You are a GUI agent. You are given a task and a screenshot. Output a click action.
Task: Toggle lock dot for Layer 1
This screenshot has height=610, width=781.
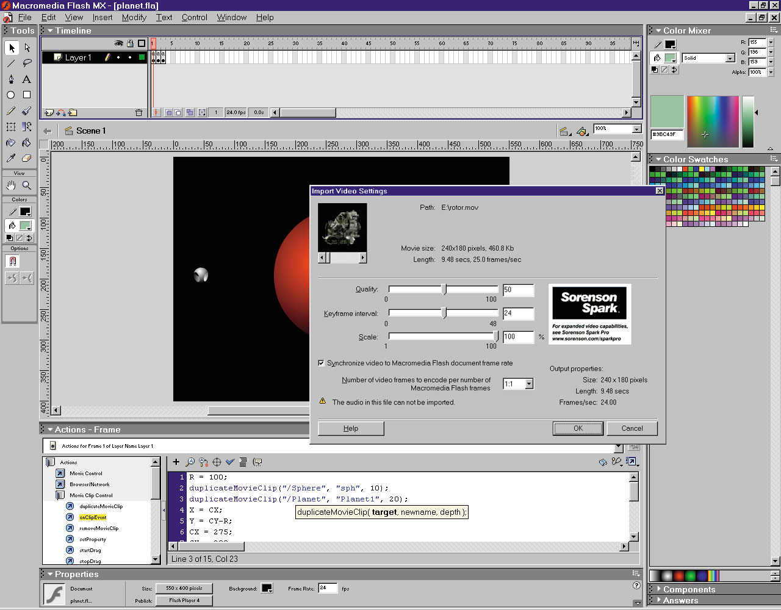coord(130,57)
